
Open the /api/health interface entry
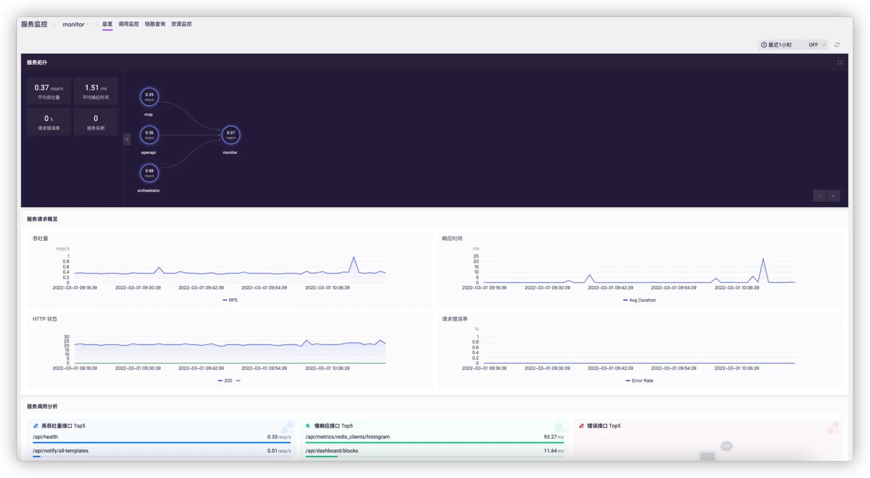(45, 437)
